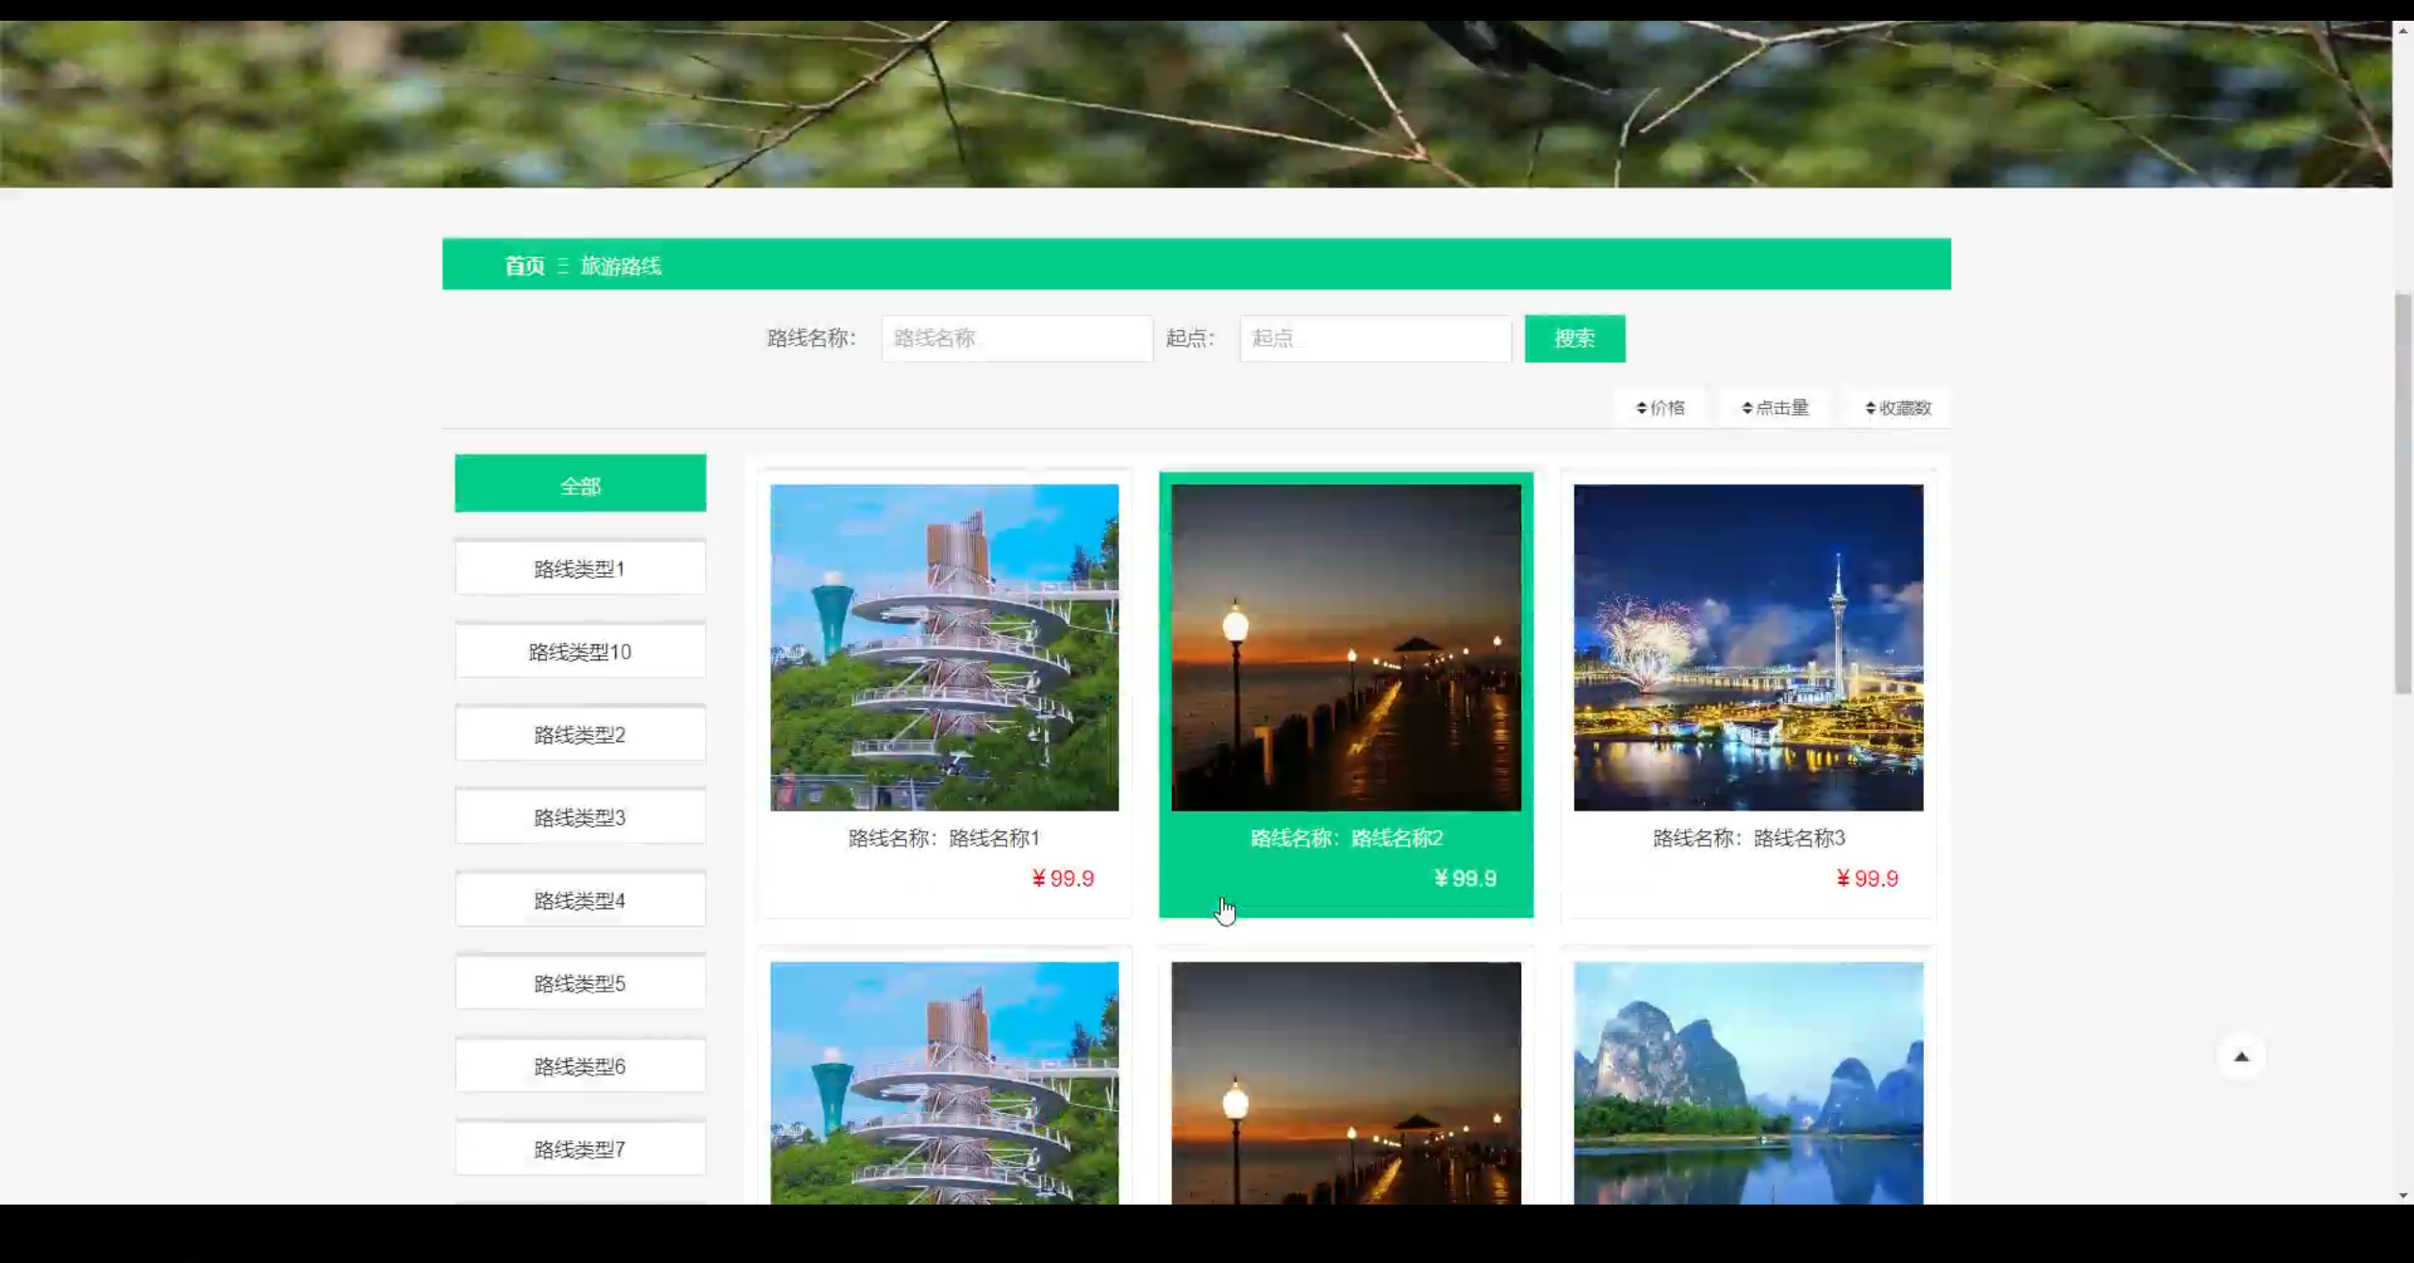Select the 全部 category
The image size is (2414, 1263).
(580, 484)
